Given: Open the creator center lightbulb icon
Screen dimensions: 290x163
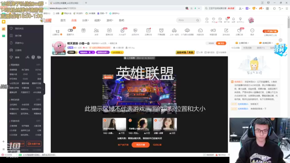Looking at the screenshot, I should click(x=240, y=19).
